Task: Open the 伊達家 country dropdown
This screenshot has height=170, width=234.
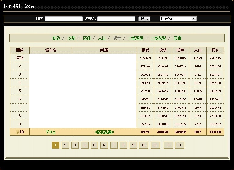Action: [x=178, y=19]
